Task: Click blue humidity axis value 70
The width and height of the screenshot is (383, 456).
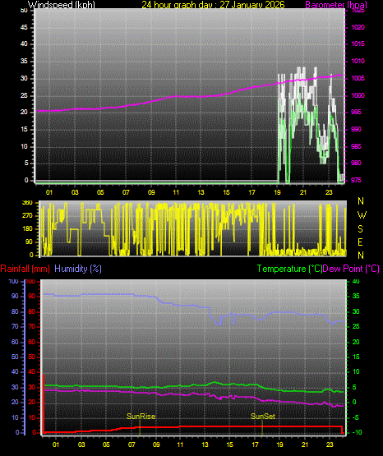Action: pyautogui.click(x=15, y=326)
